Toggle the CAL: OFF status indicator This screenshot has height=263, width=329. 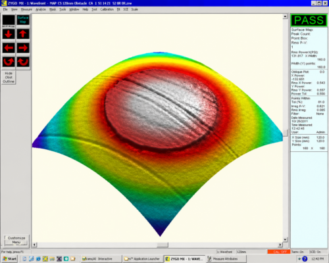pyautogui.click(x=279, y=252)
